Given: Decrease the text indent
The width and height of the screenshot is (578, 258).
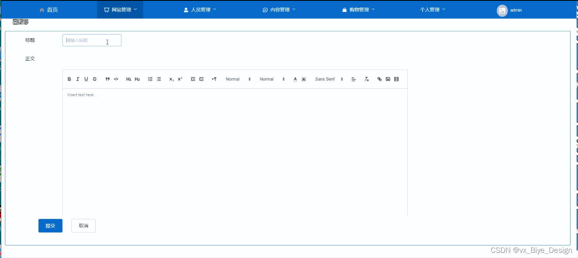Looking at the screenshot, I should pyautogui.click(x=193, y=79).
